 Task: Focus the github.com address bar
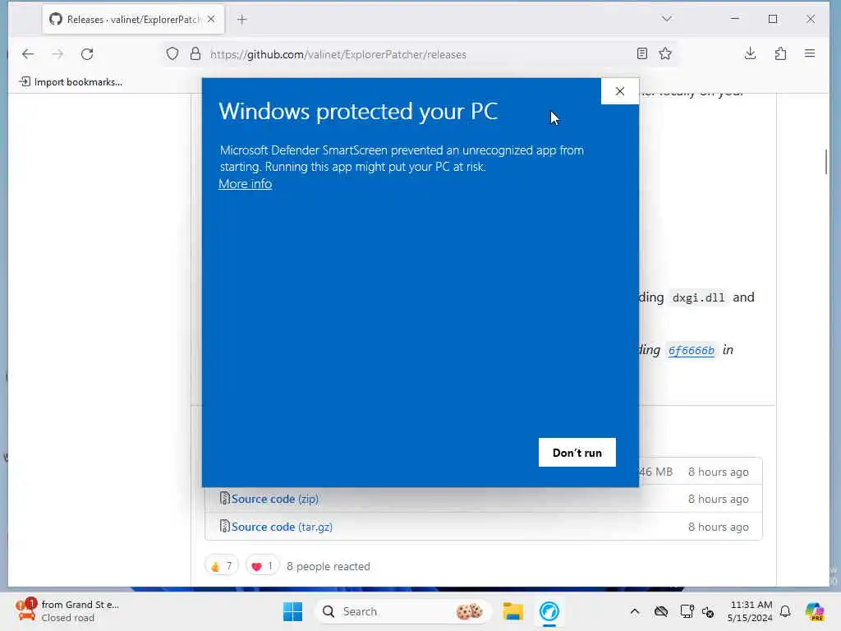coord(418,54)
